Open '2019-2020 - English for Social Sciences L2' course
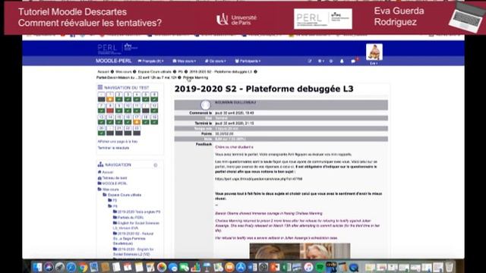This screenshot has width=486, height=273. 134,252
